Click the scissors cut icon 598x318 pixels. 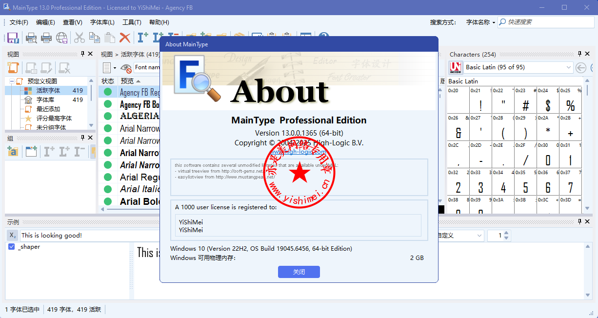coord(79,38)
